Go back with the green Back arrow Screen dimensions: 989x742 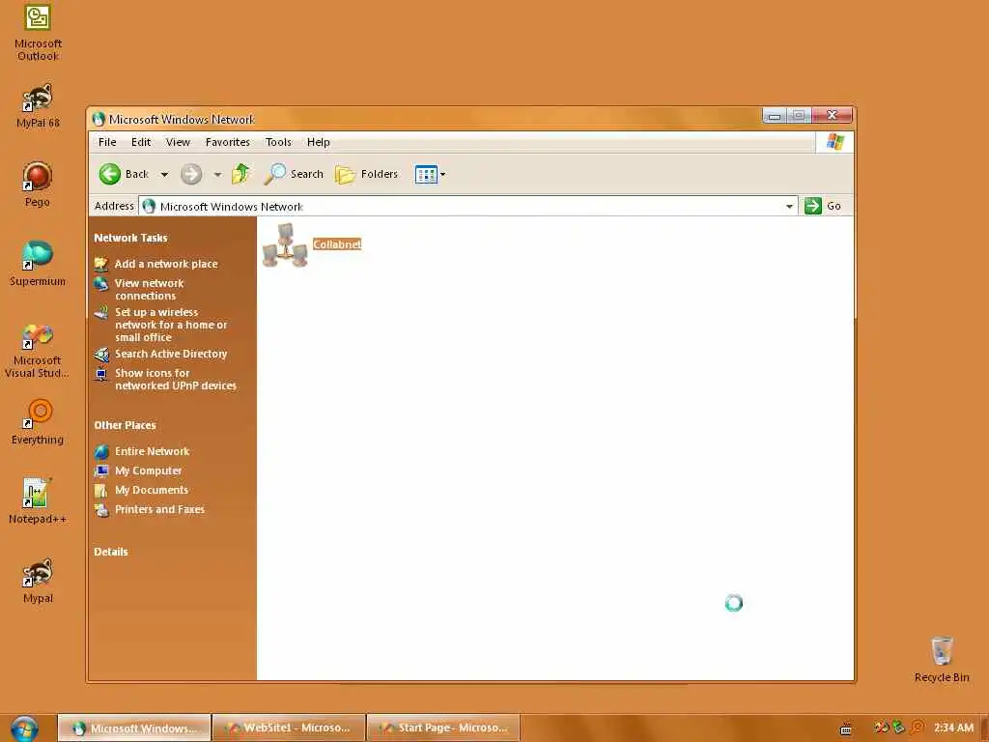tap(110, 174)
